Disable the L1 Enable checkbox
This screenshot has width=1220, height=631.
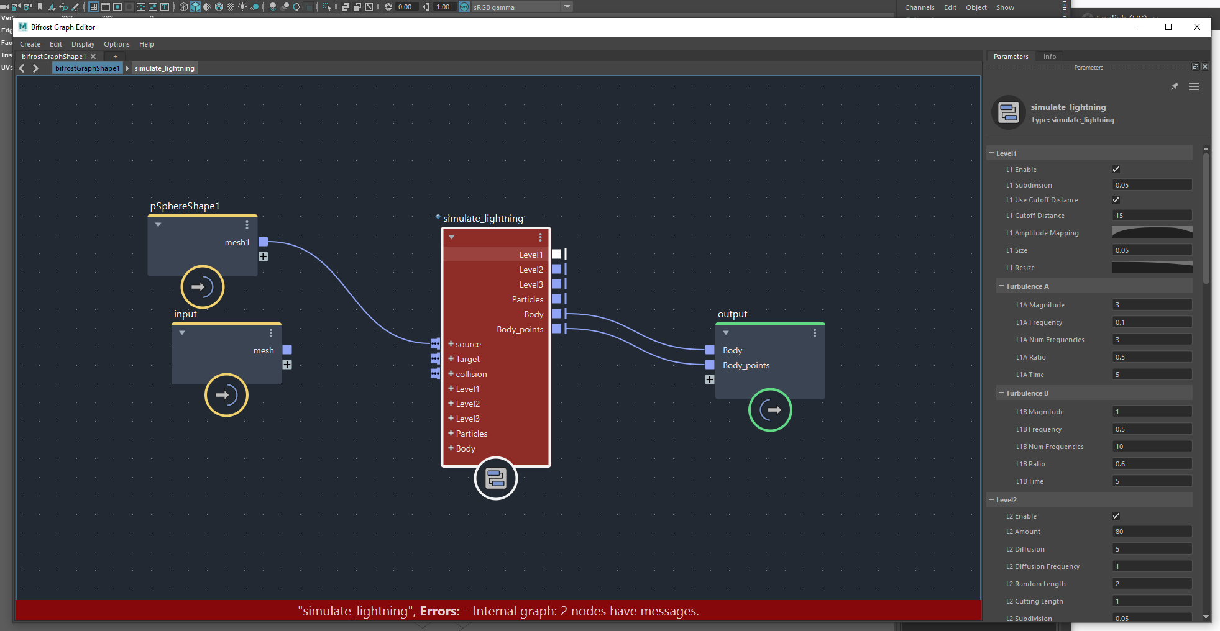pos(1116,169)
